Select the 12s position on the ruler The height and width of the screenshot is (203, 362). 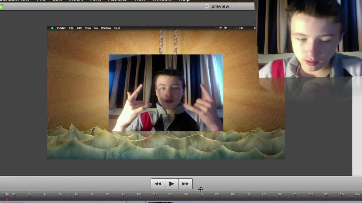tap(170, 194)
